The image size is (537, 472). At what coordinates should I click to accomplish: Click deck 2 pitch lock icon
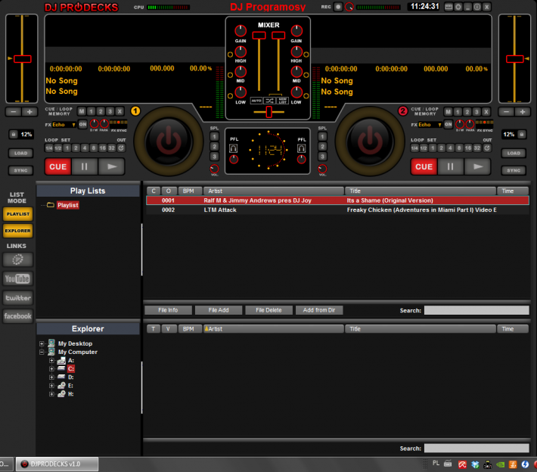[x=522, y=135]
